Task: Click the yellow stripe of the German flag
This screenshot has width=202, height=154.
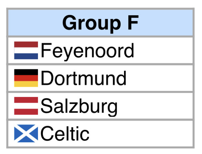Action: (x=26, y=84)
